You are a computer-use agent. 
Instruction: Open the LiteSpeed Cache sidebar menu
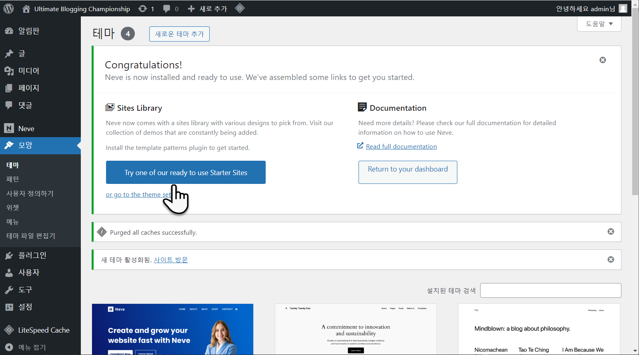(40, 330)
